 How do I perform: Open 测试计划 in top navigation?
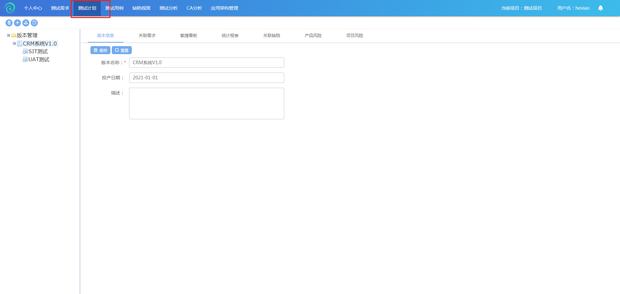87,8
